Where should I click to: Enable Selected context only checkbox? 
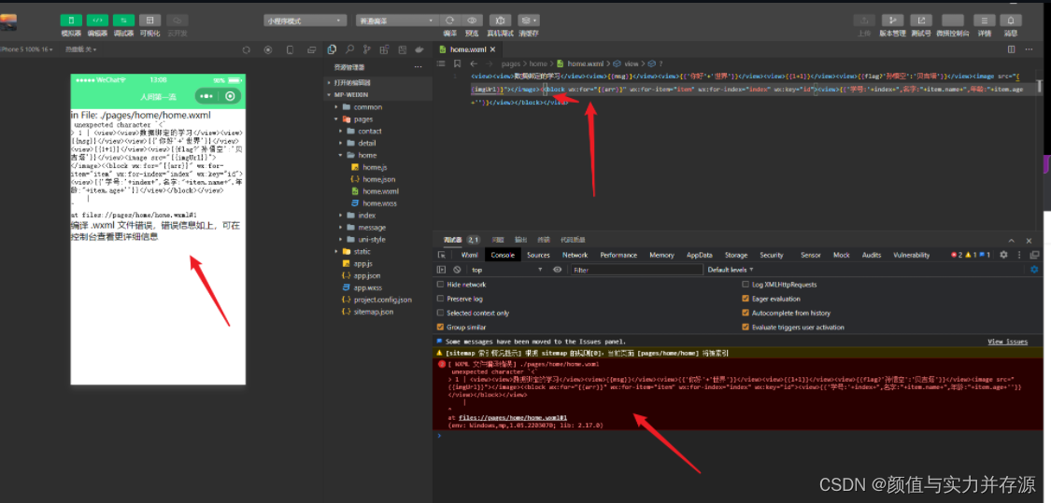440,313
